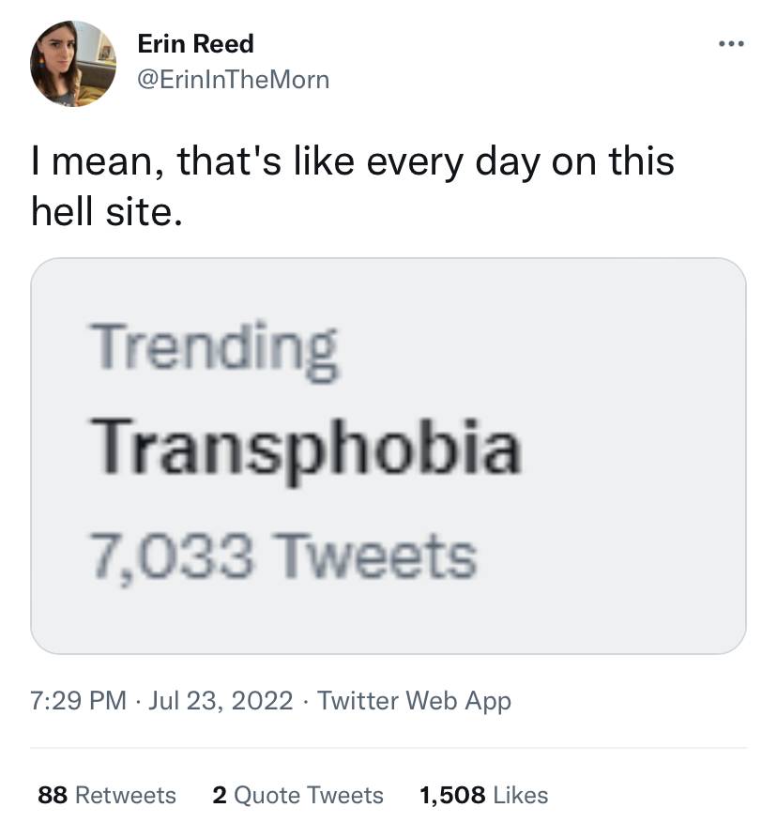777x838 pixels.
Task: Click Erin Reed's profile avatar photo
Action: coord(73,64)
